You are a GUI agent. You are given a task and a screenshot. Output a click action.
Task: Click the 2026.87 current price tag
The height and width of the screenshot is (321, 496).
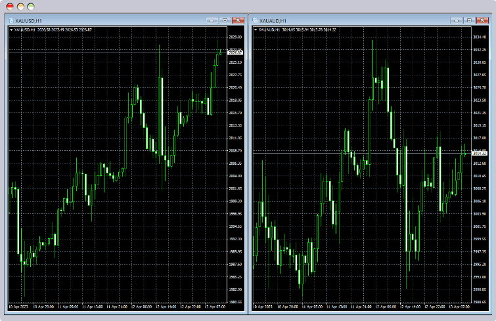[x=235, y=53]
